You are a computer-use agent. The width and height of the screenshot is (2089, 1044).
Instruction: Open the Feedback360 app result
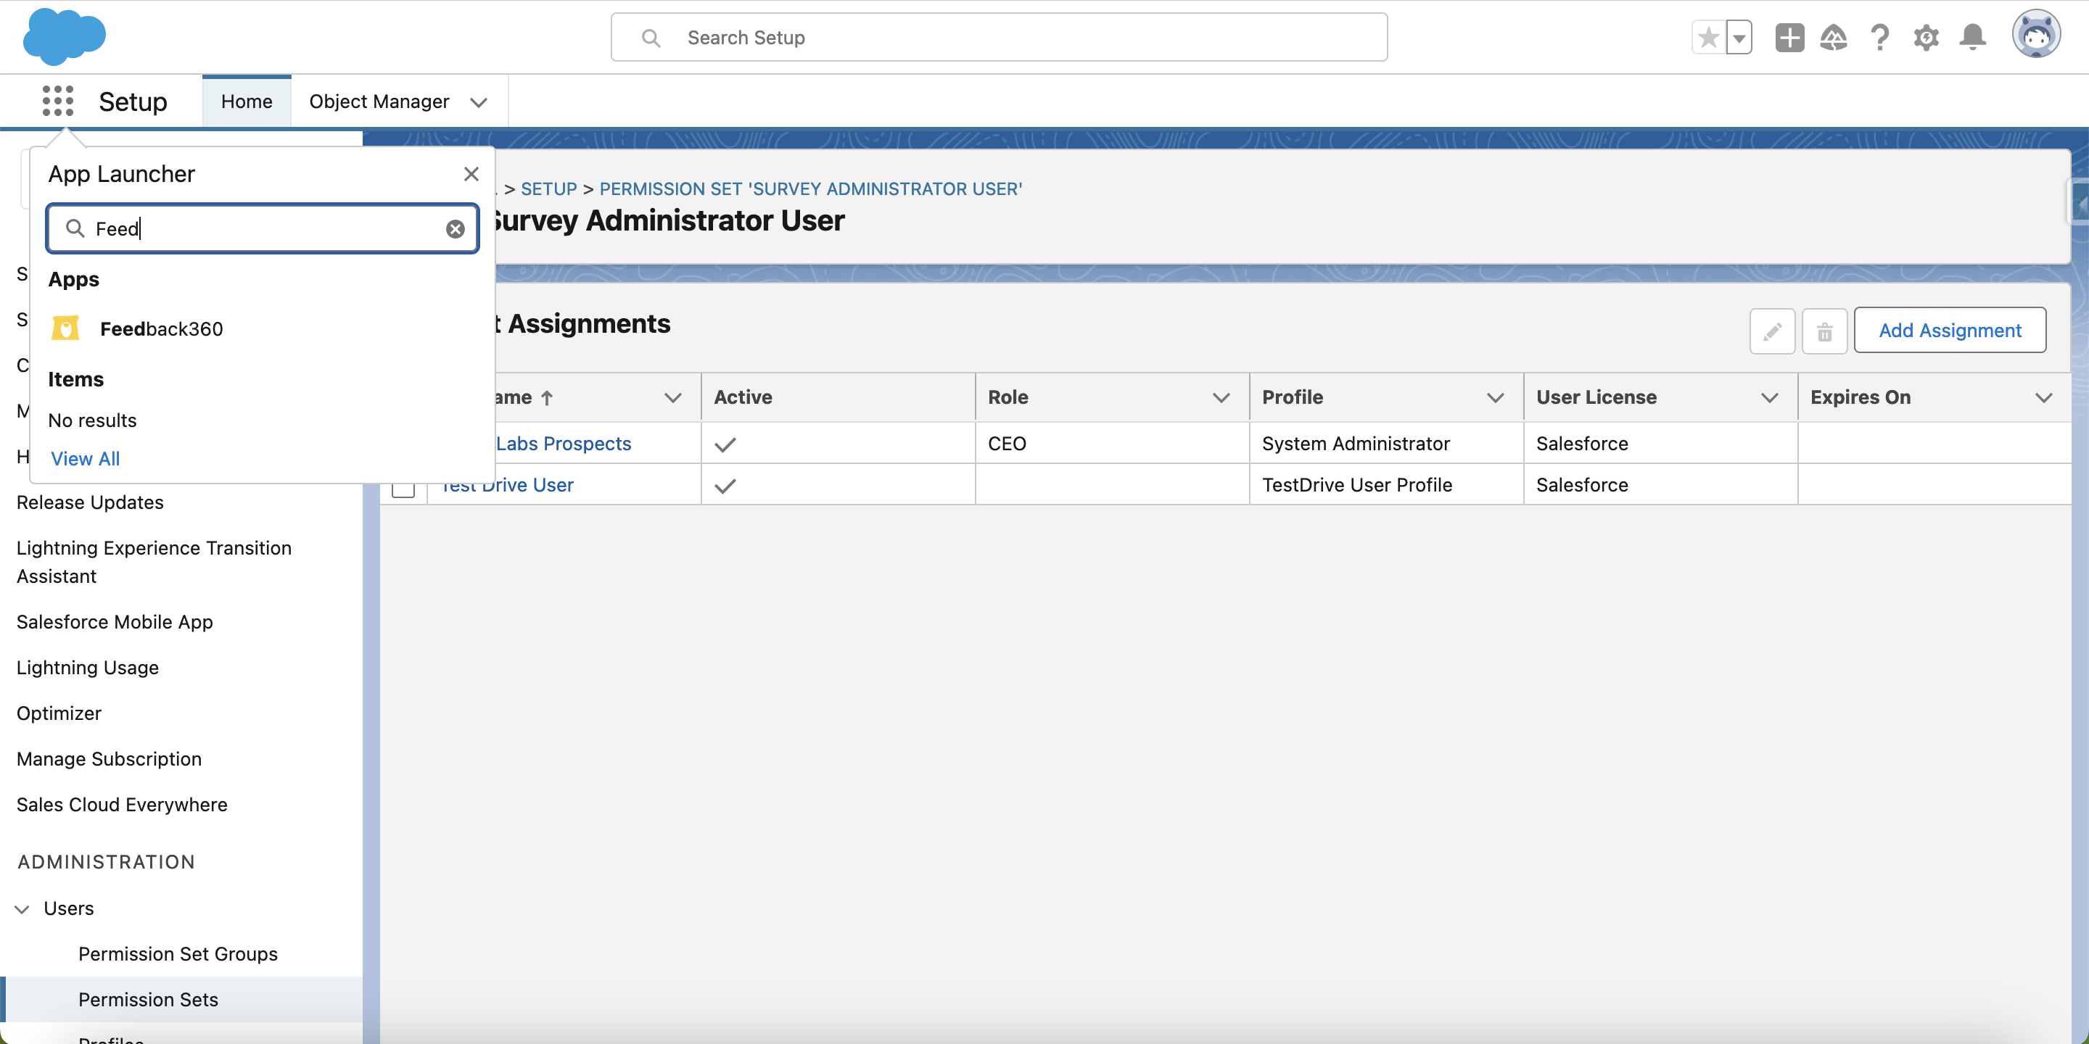click(x=161, y=329)
